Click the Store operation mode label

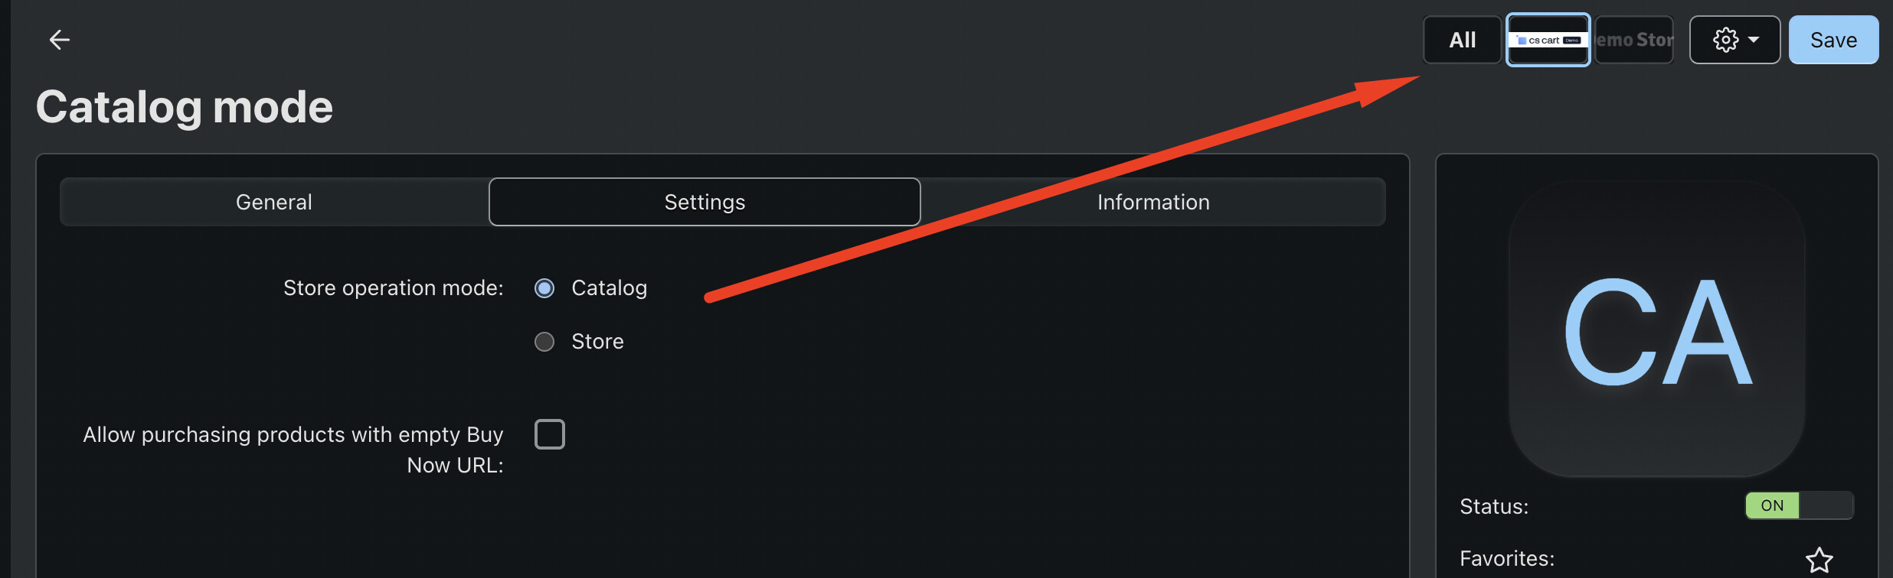pyautogui.click(x=393, y=288)
